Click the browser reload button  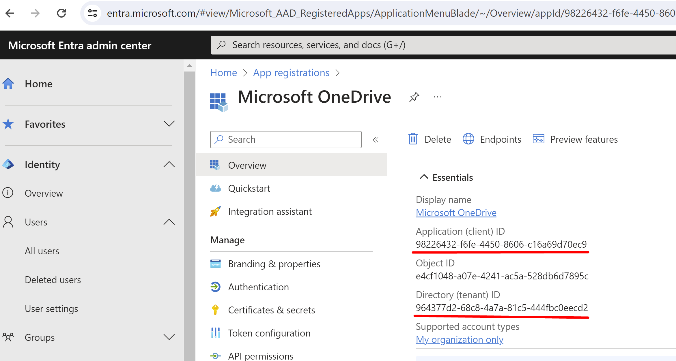61,13
